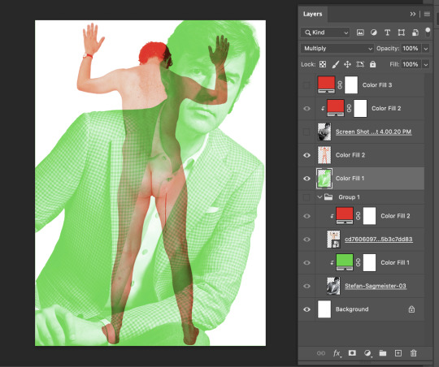439x367 pixels.
Task: Lock transparent pixels icon
Action: point(323,64)
